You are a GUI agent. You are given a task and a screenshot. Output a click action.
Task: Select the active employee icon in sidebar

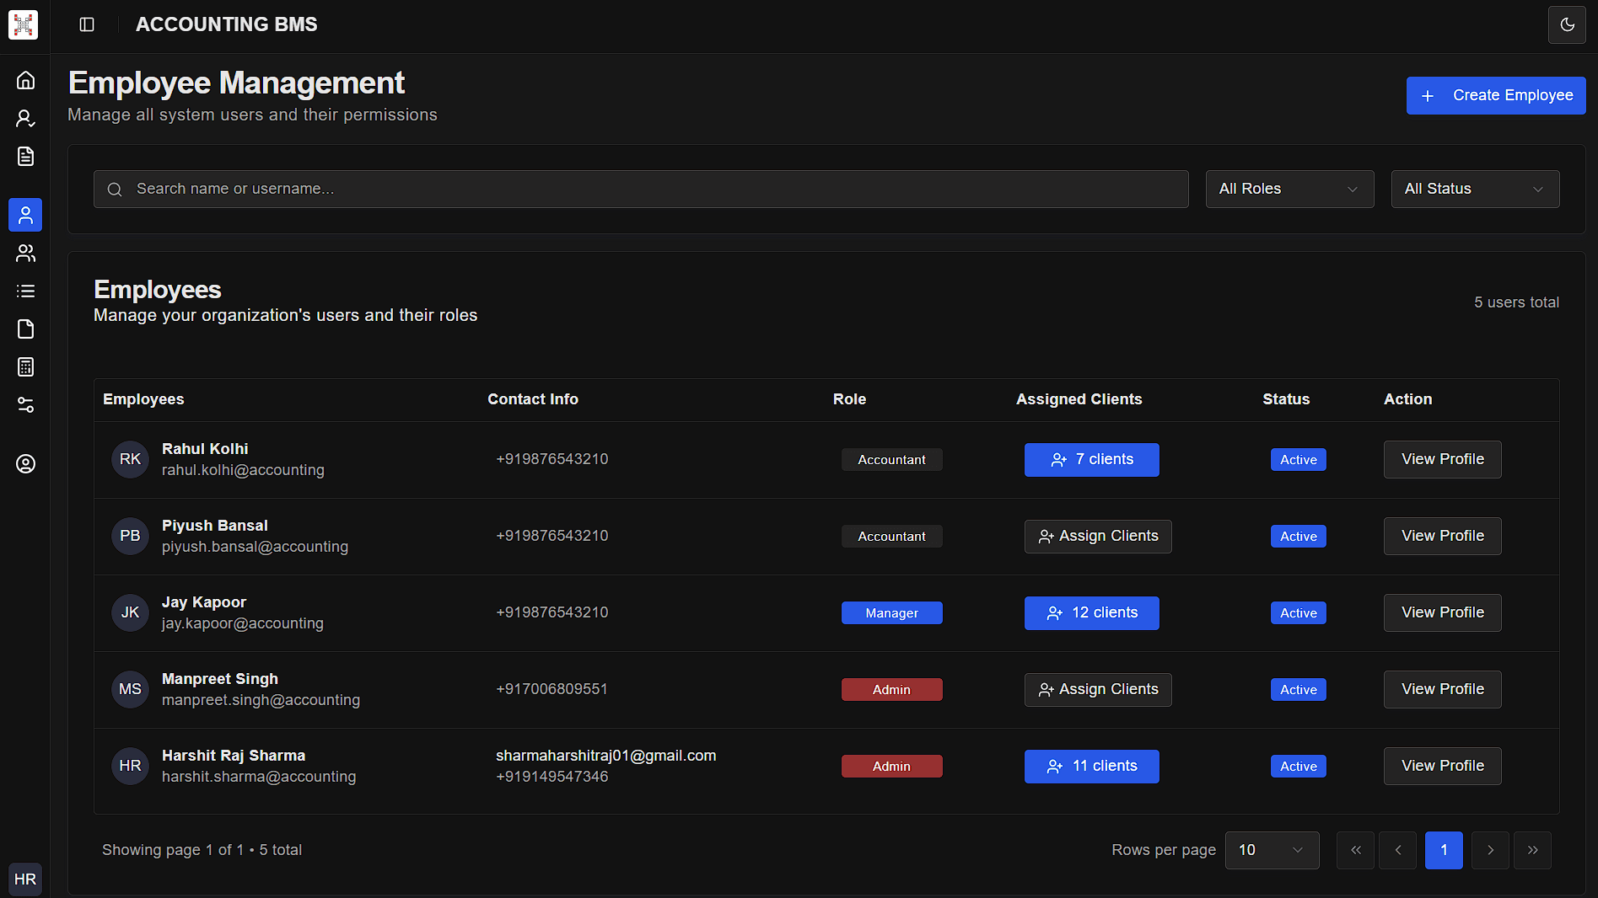pos(24,215)
